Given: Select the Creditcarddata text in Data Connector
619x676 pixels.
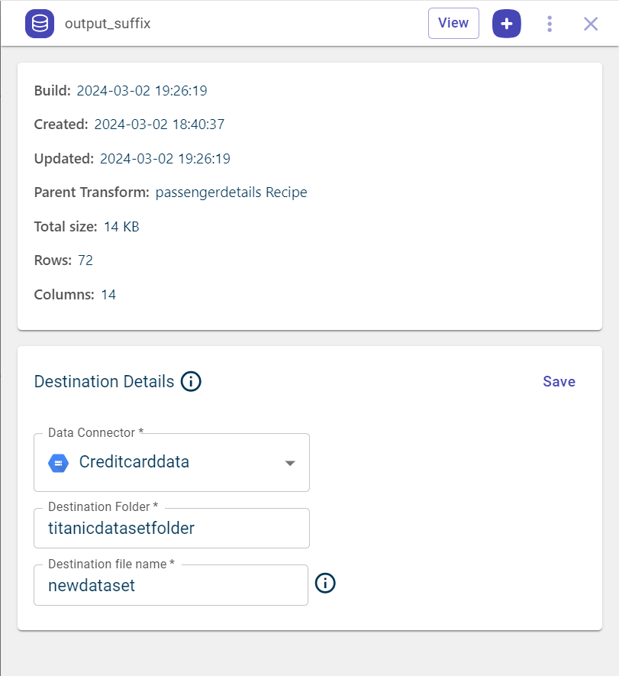Looking at the screenshot, I should (x=134, y=462).
